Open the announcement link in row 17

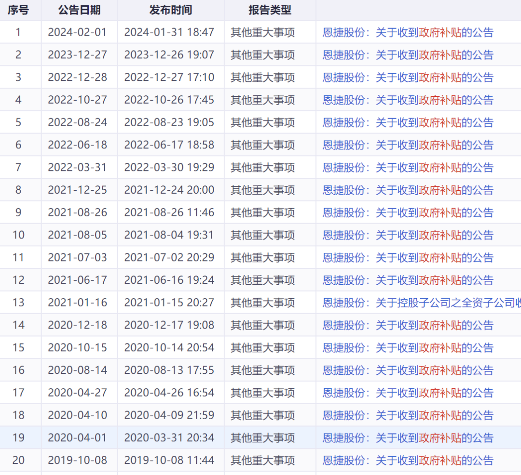point(408,393)
